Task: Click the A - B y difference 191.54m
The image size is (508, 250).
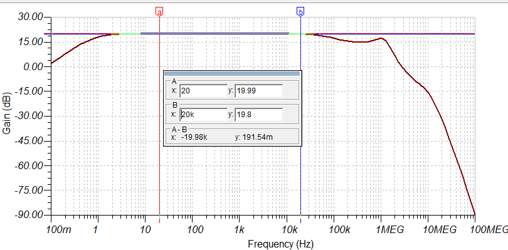Action: click(x=257, y=137)
